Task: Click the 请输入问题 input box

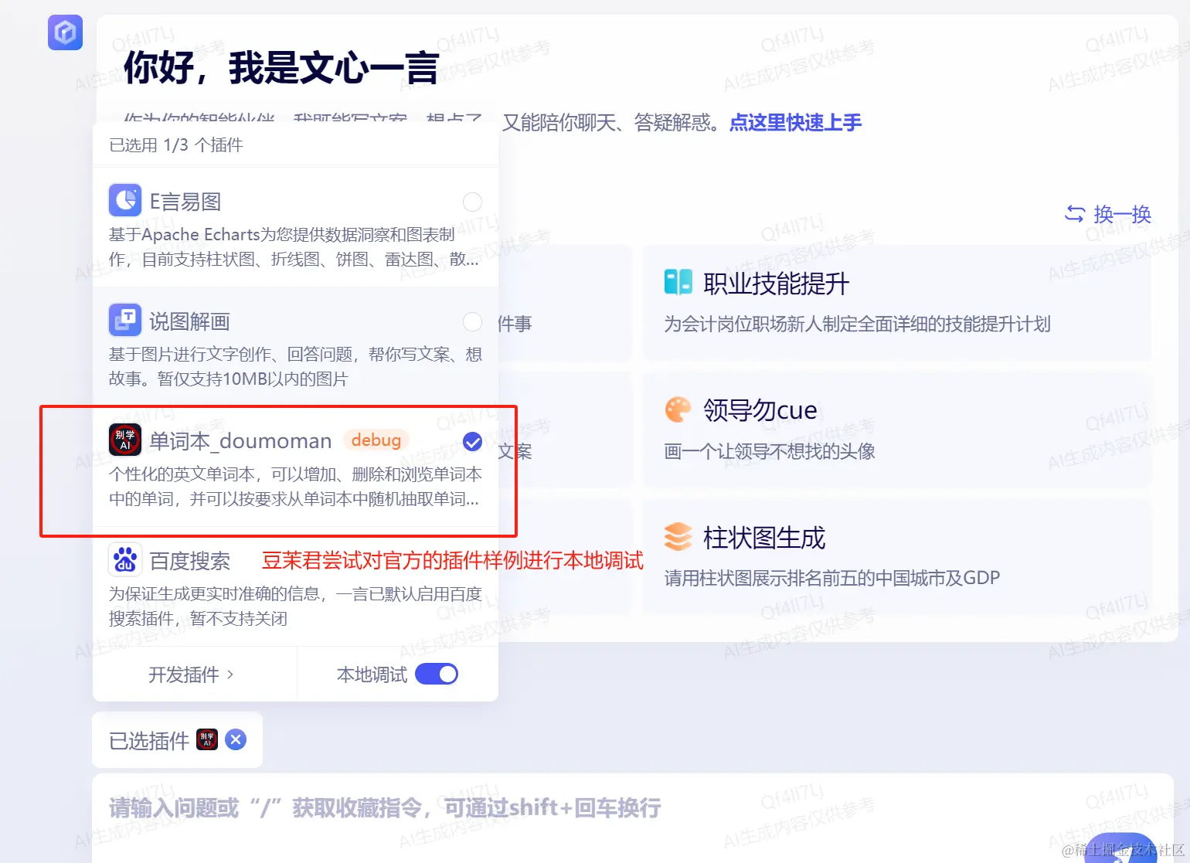Action: pos(633,818)
